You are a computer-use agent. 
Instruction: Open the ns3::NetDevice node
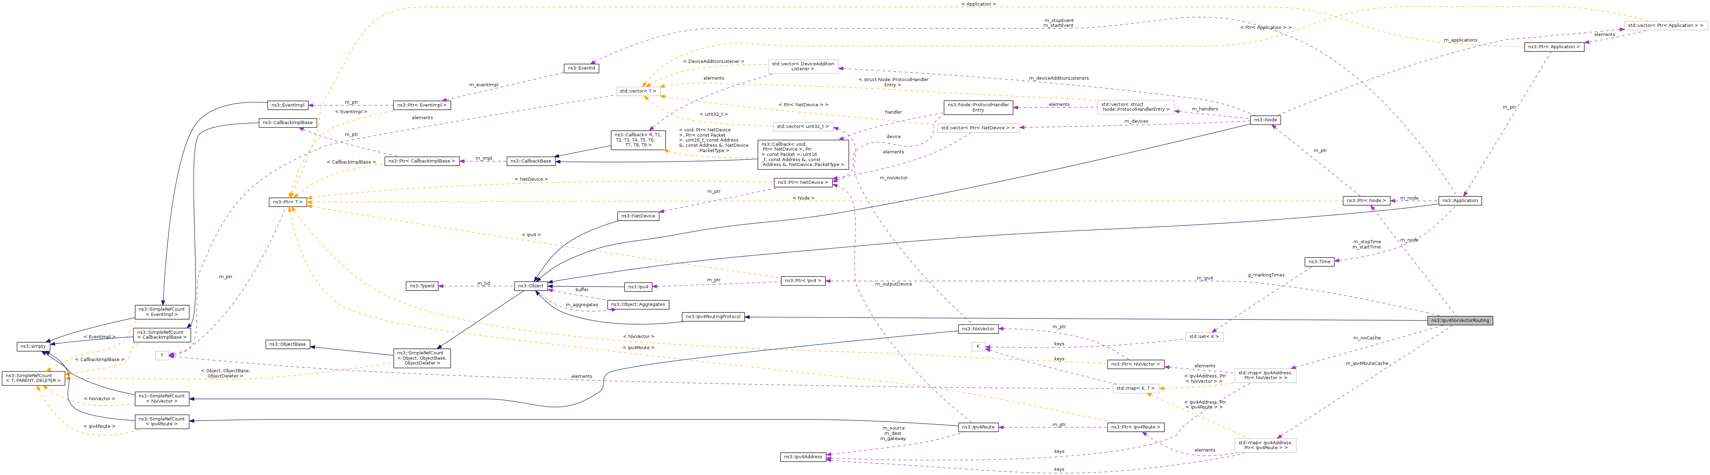click(638, 216)
